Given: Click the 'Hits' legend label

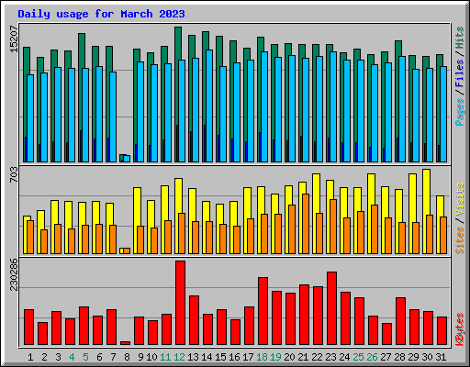Looking at the screenshot, I should 460,38.
